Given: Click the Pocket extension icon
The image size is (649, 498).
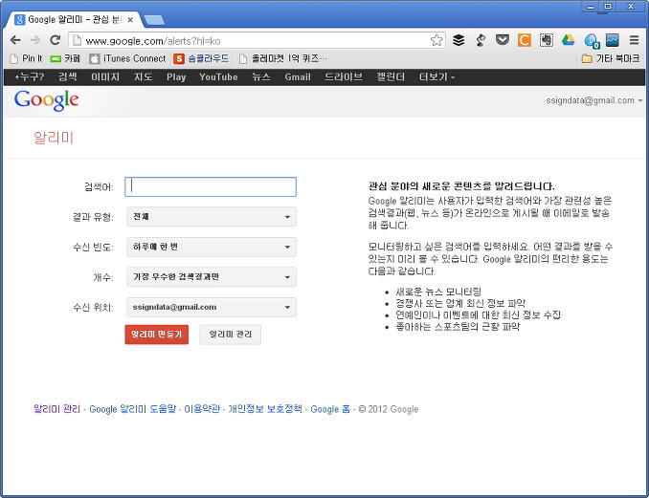Looking at the screenshot, I should (503, 40).
